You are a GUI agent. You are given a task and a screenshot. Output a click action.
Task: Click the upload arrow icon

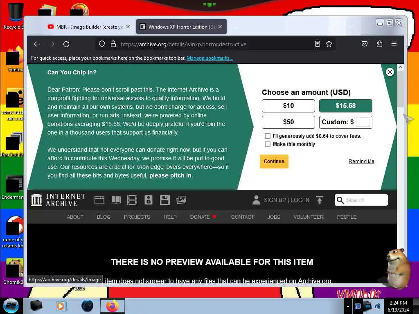click(x=319, y=200)
